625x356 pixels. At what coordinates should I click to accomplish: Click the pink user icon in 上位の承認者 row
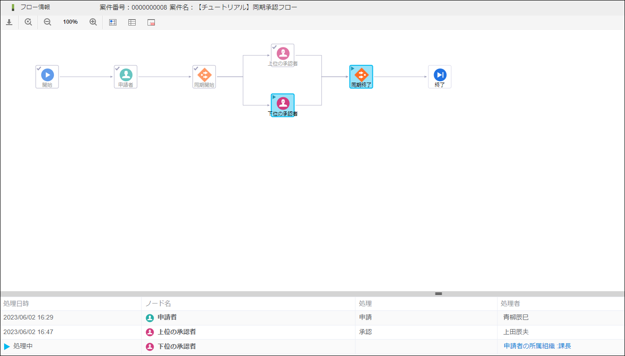coord(150,332)
